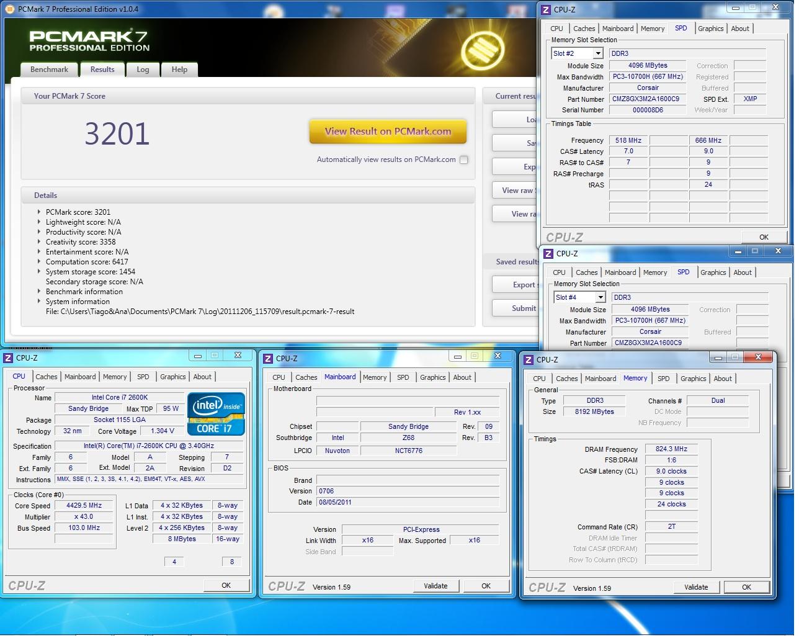
Task: Click OK in the Memory window
Action: [x=746, y=587]
